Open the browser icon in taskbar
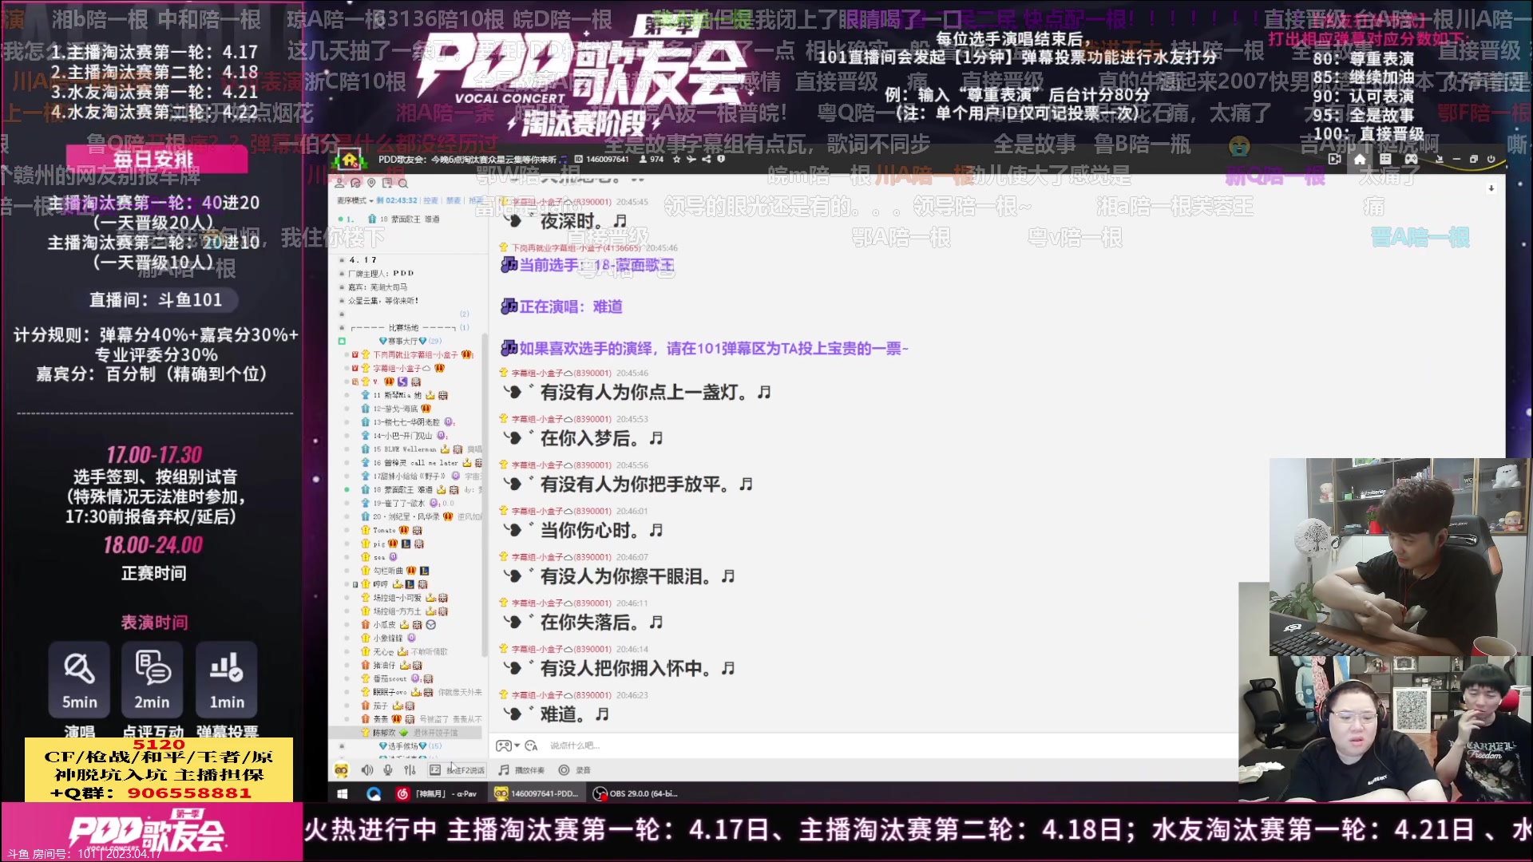The image size is (1533, 862). [x=374, y=793]
